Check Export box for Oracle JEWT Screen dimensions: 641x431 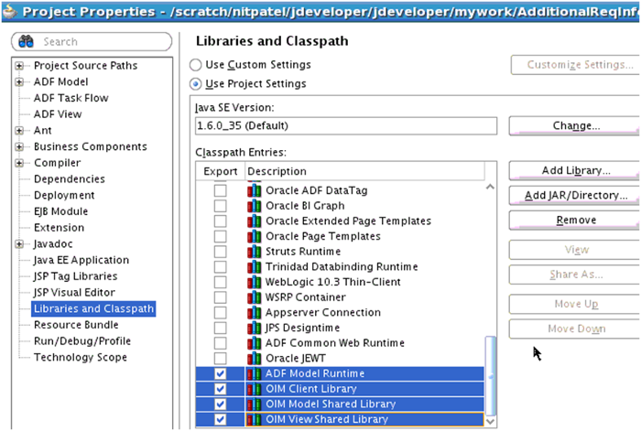[221, 359]
